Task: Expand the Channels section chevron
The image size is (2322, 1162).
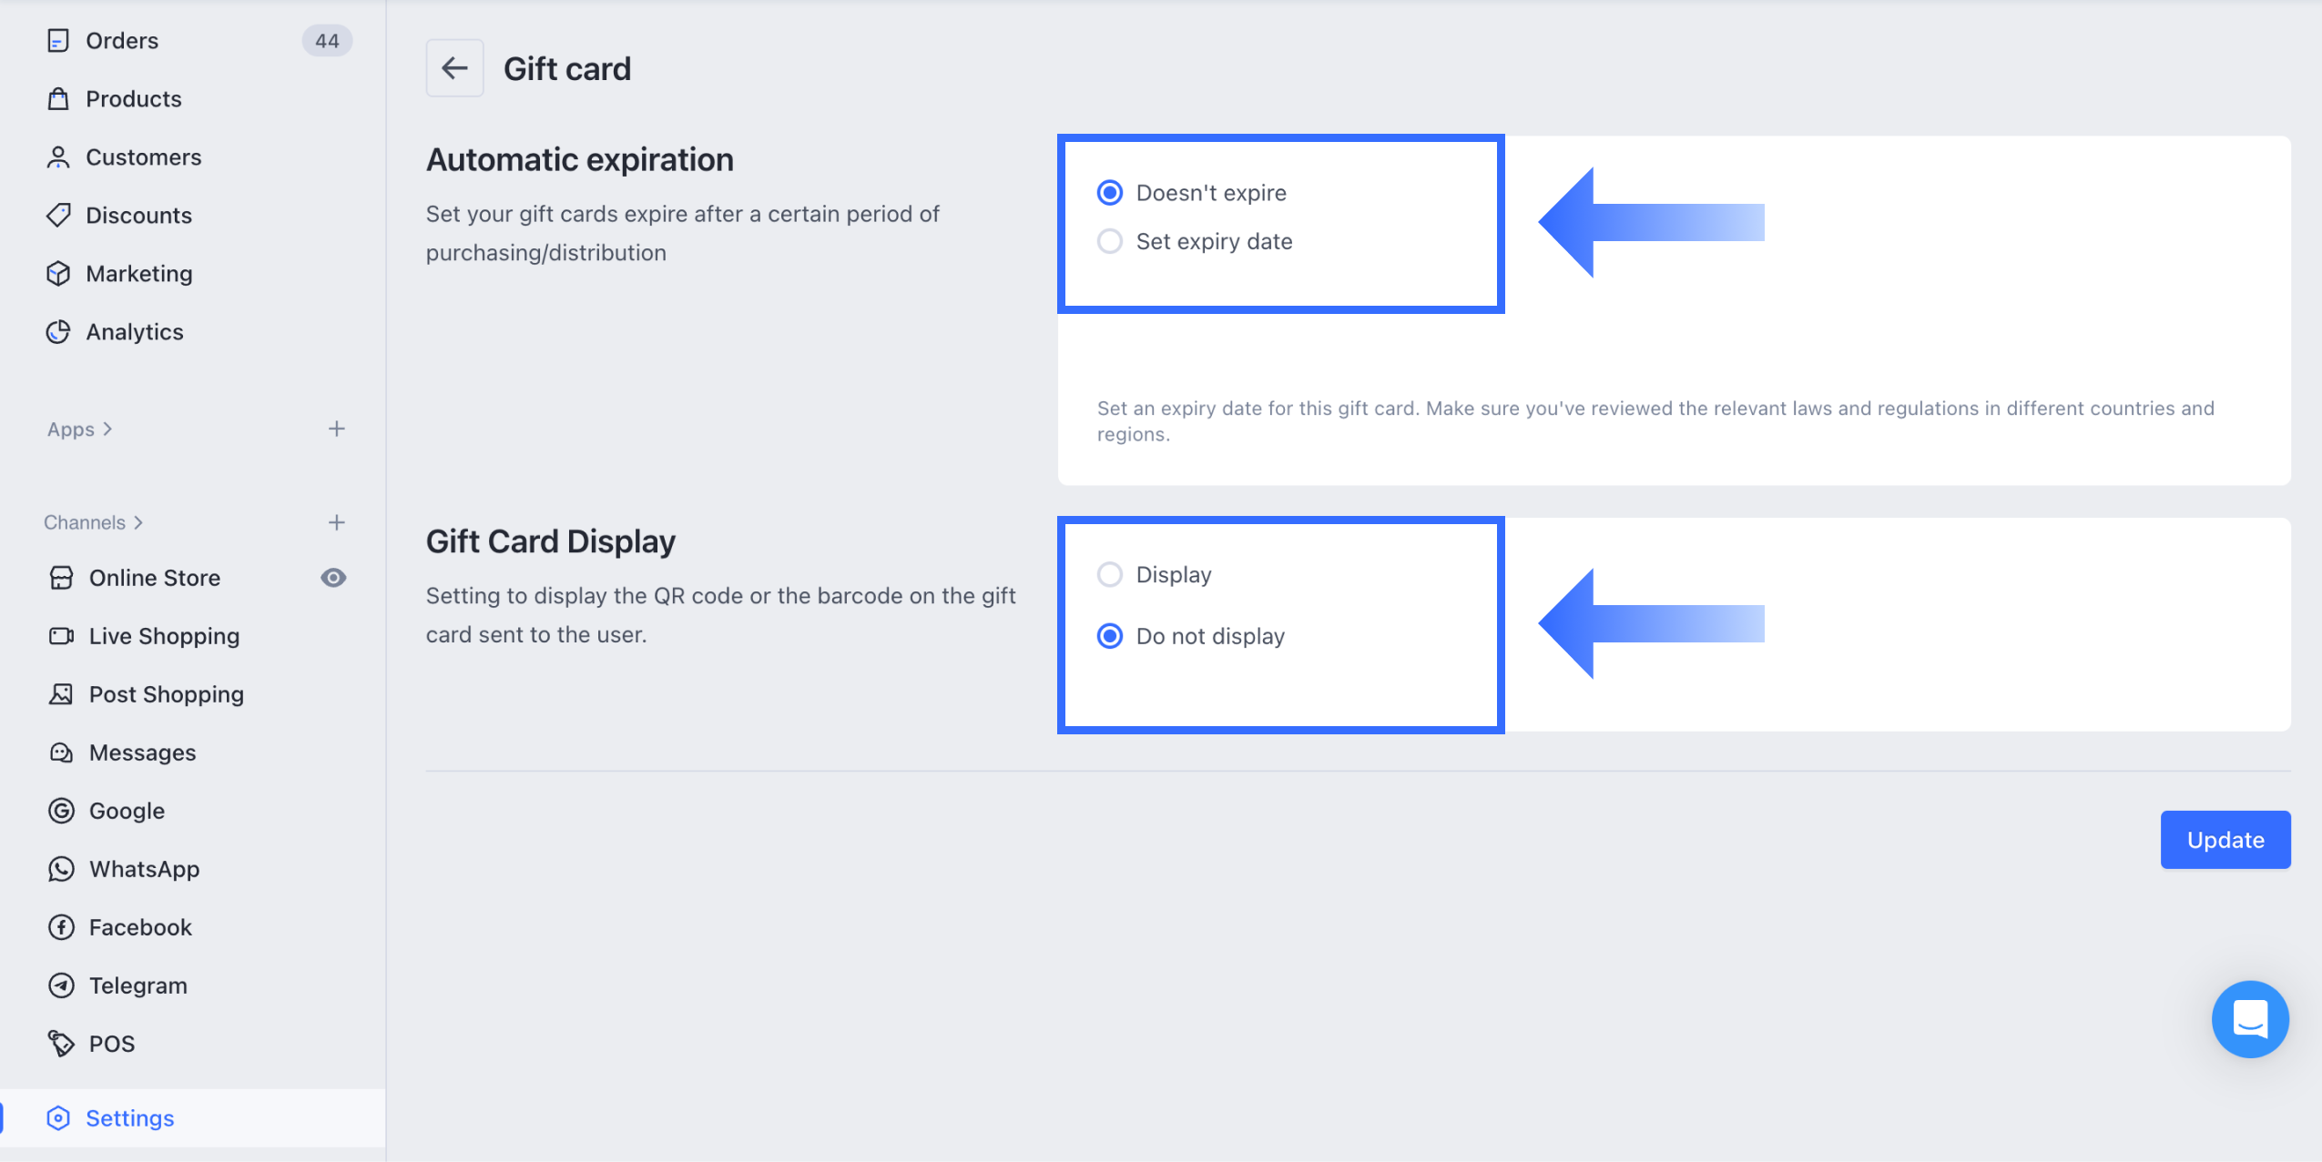Action: click(x=138, y=522)
